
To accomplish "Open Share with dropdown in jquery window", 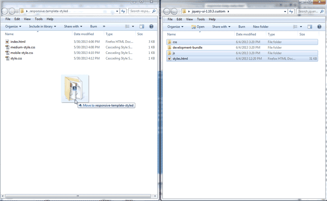I will pyautogui.click(x=221, y=27).
